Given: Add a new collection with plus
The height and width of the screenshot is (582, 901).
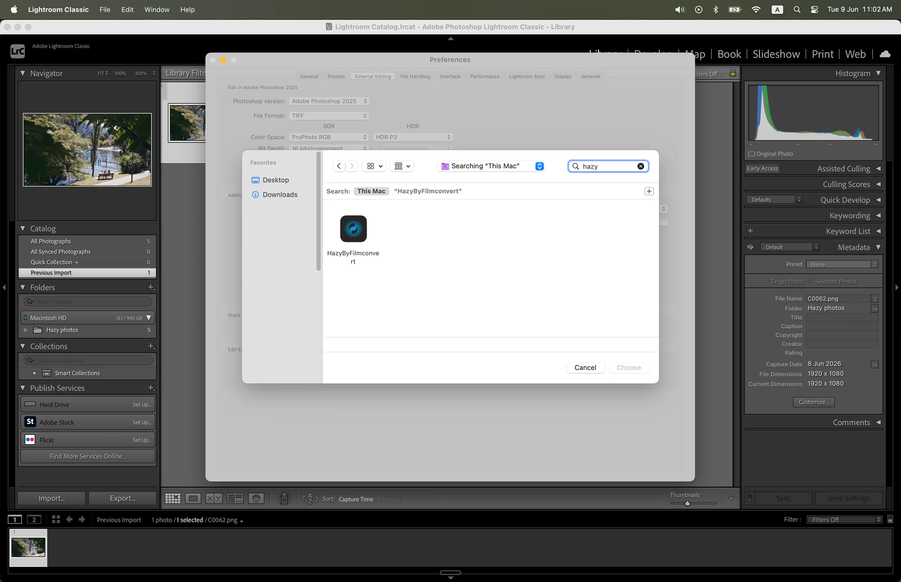Looking at the screenshot, I should point(151,346).
